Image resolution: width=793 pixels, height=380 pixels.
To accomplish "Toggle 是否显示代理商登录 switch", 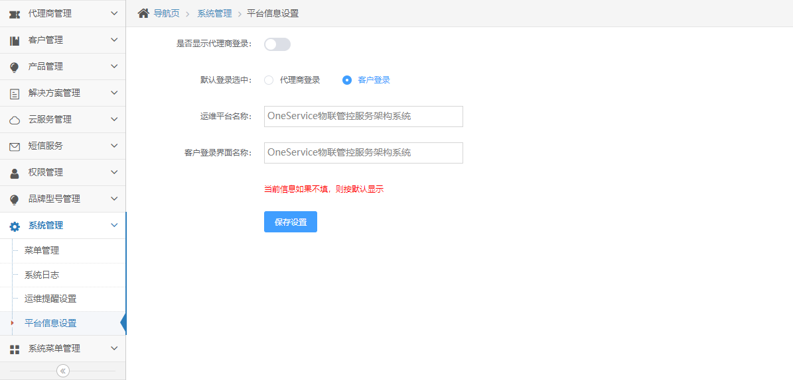I will [277, 44].
